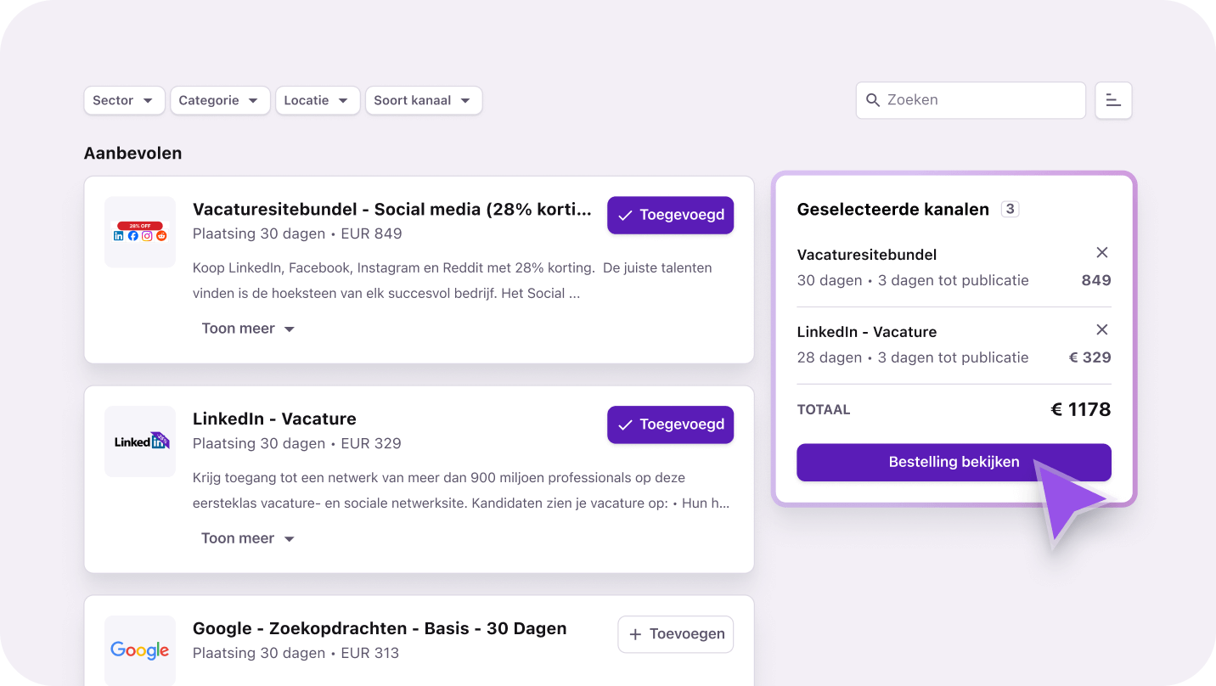Open the Sector filter dropdown

click(124, 100)
